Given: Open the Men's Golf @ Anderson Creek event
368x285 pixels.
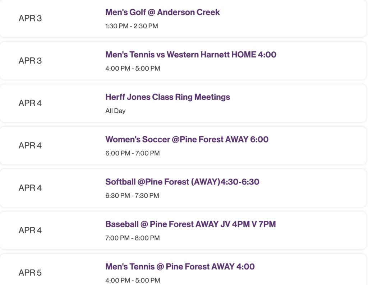Looking at the screenshot, I should pyautogui.click(x=162, y=12).
